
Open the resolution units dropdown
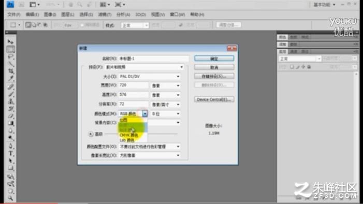point(166,105)
